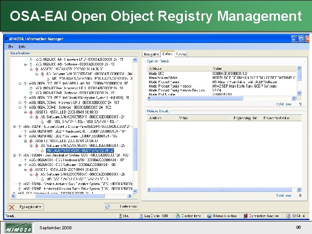Viewport: 312px width, 234px height.
Task: Click the M1A2 SEP Main Battle Tank value cell
Action: (x=244, y=86)
